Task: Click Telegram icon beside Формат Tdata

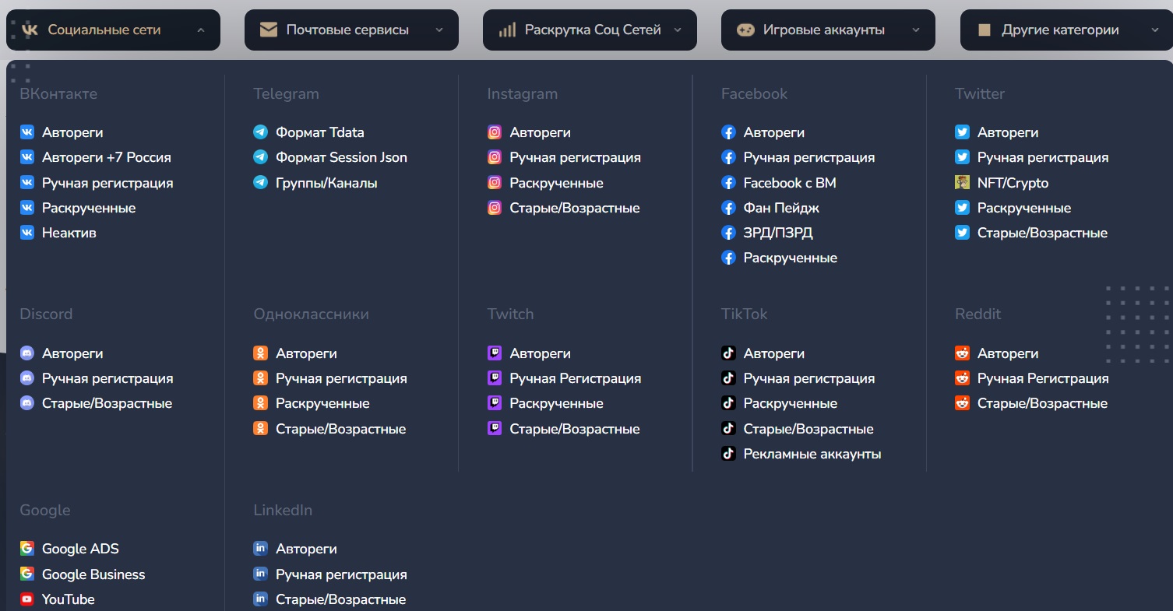Action: pos(261,132)
